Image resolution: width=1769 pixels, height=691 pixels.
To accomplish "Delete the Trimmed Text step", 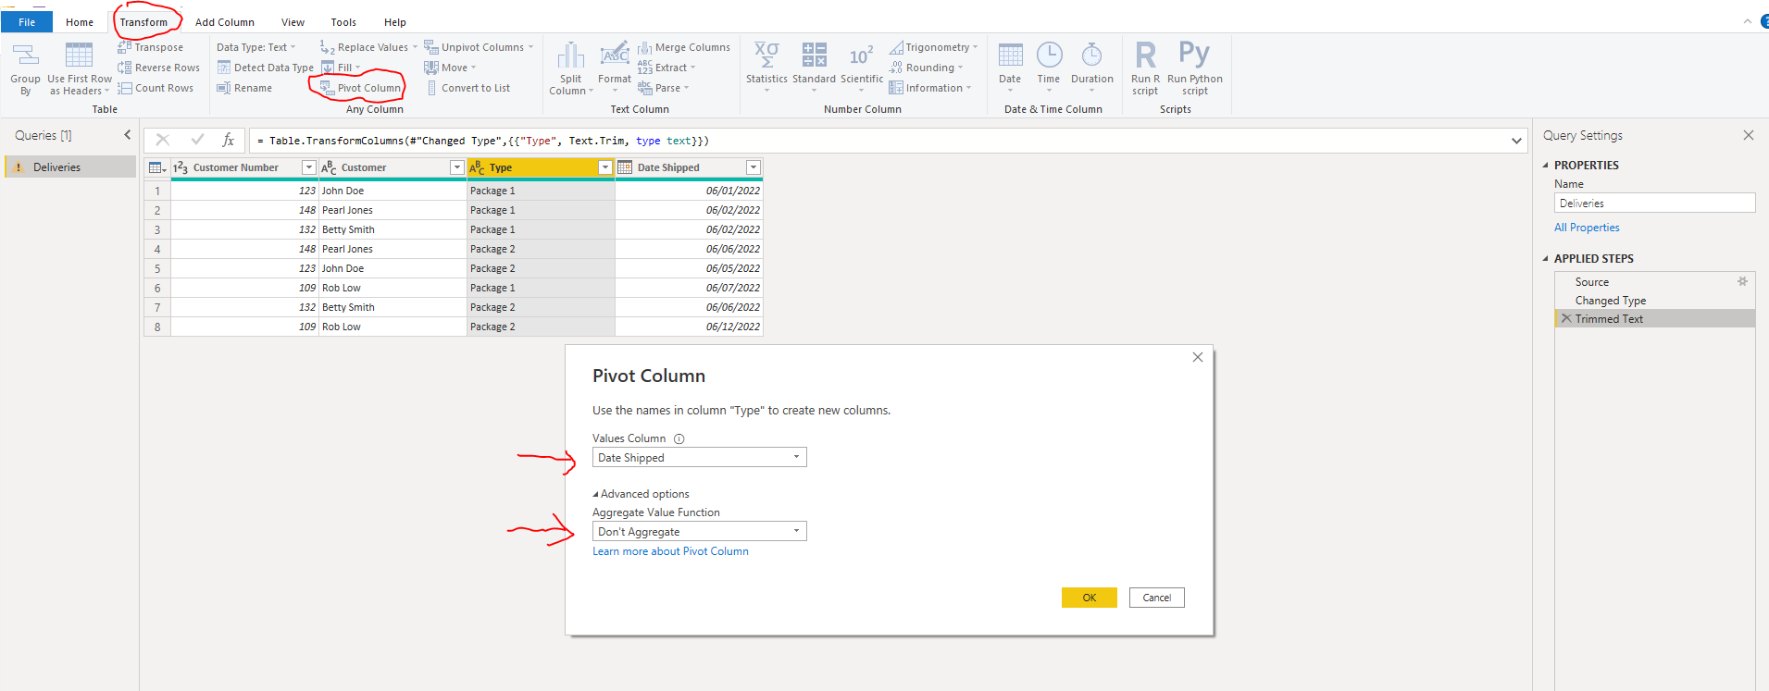I will click(1566, 318).
